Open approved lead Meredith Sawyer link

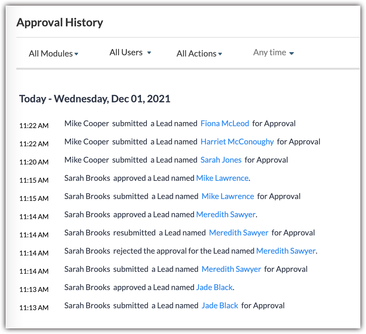coord(226,214)
